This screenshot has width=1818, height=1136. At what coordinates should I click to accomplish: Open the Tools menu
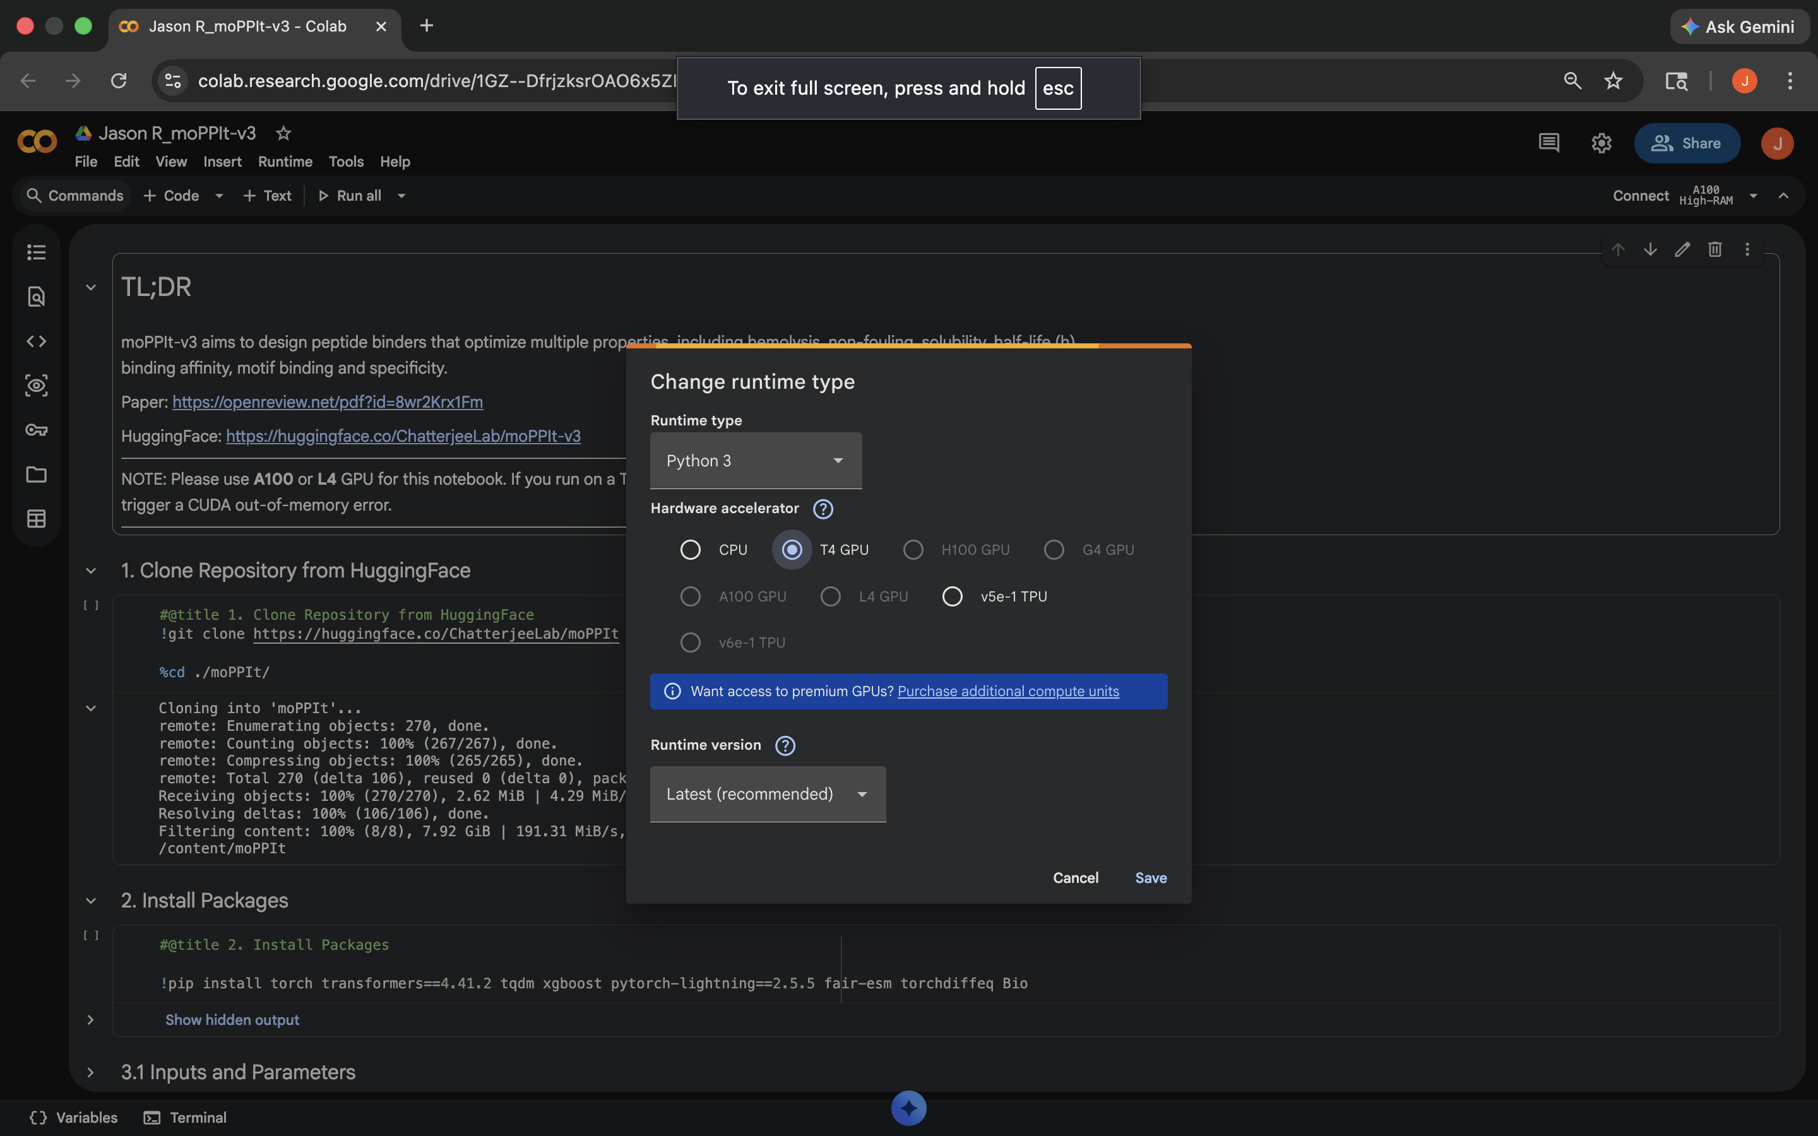pos(347,162)
